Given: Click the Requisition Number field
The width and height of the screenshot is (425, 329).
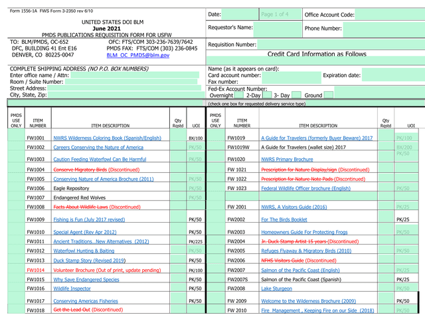Looking at the screenshot, I should (341, 45).
